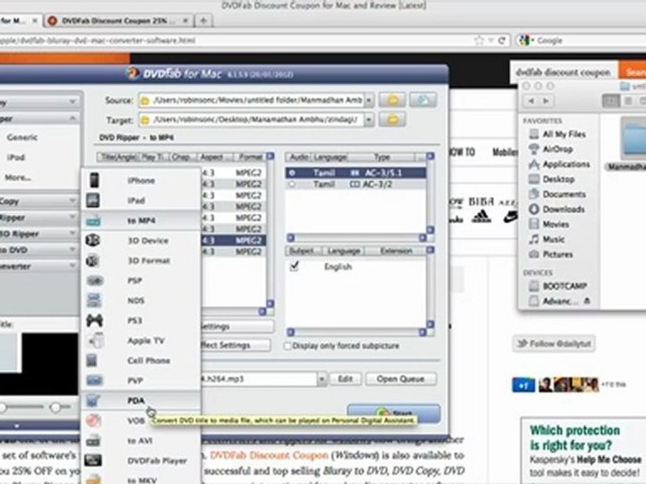This screenshot has width=646, height=484.
Task: Click the dvdfab discount coupon search field
Action: [x=564, y=73]
